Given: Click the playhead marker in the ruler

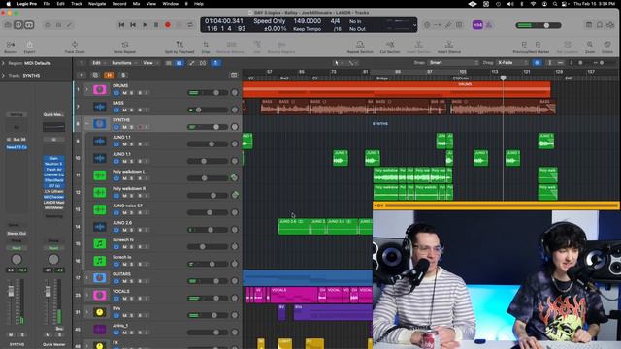Looking at the screenshot, I should click(x=503, y=78).
